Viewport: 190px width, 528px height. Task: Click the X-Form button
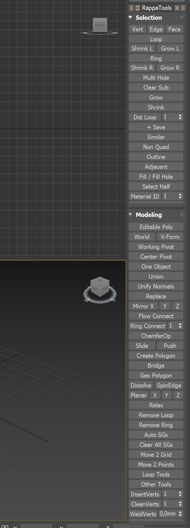pos(170,237)
